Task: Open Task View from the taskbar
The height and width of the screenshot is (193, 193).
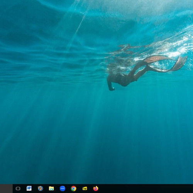Action: click(18, 189)
